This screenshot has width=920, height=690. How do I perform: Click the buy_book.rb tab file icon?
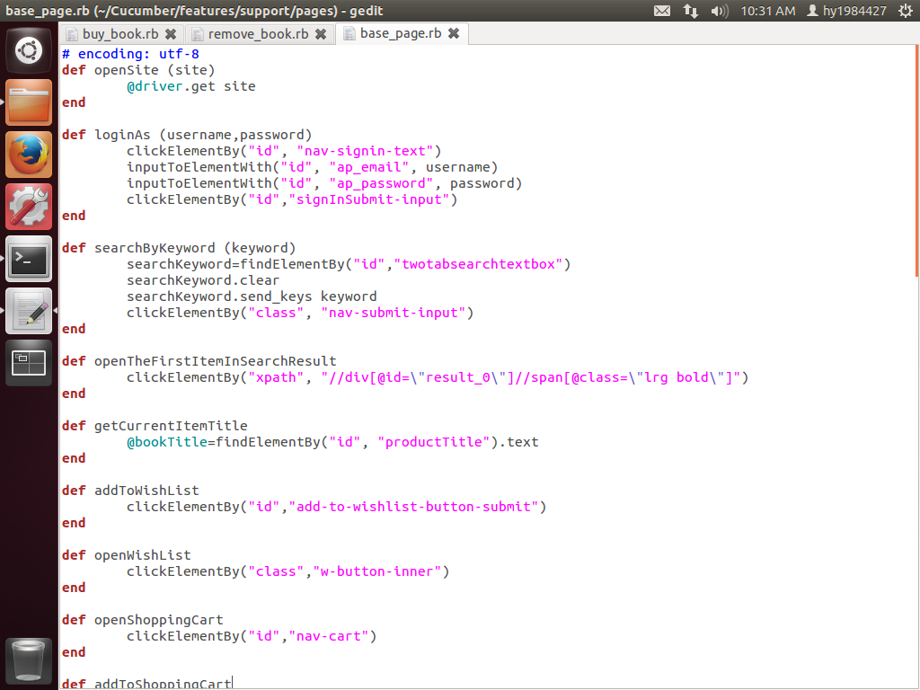72,34
